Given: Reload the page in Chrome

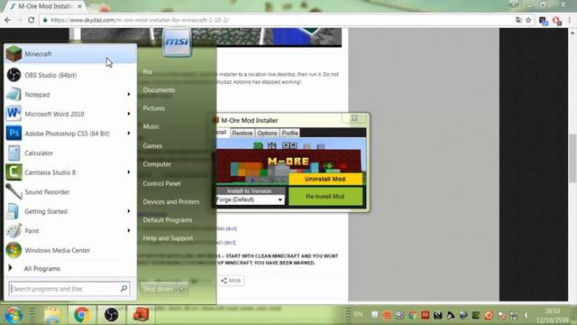Looking at the screenshot, I should [32, 20].
